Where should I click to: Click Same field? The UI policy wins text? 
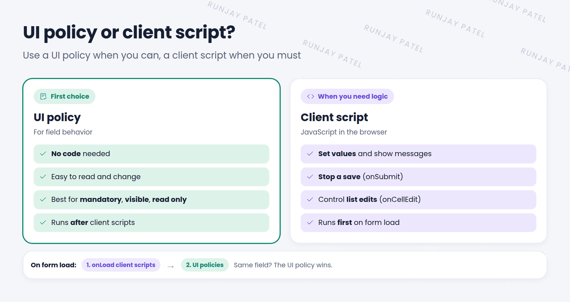coord(283,265)
